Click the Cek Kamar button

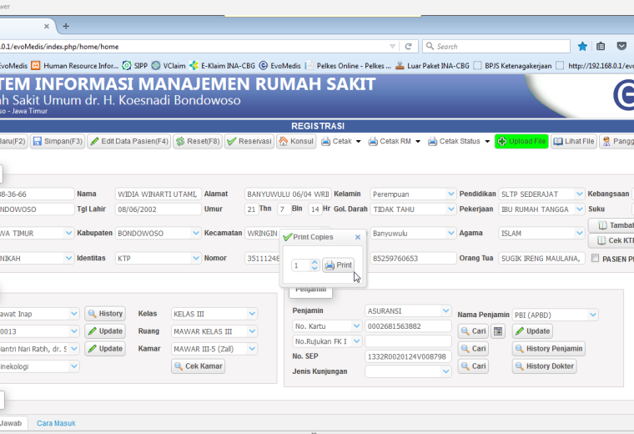pyautogui.click(x=199, y=366)
